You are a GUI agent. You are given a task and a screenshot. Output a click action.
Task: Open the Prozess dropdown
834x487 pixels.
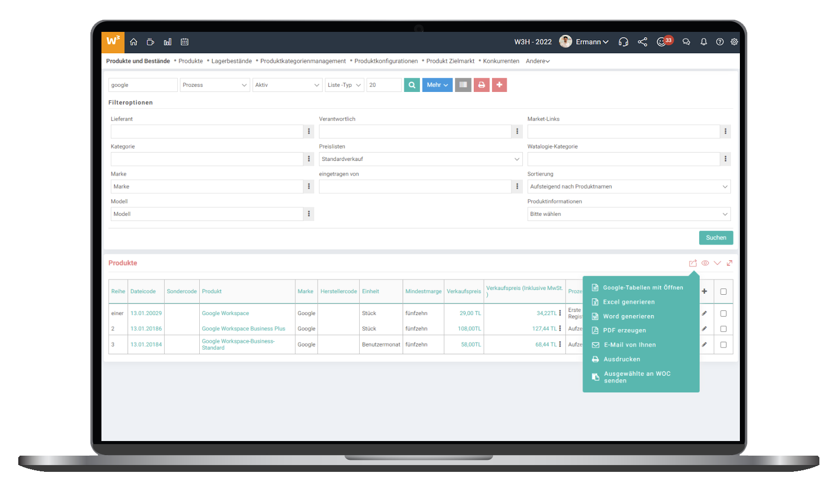click(215, 85)
